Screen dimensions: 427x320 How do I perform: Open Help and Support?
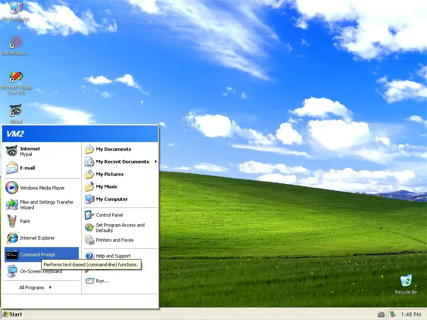click(x=121, y=256)
